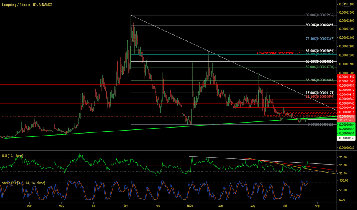Click the green 0.00000664 price label
The image size is (357, 210).
[x=346, y=124]
